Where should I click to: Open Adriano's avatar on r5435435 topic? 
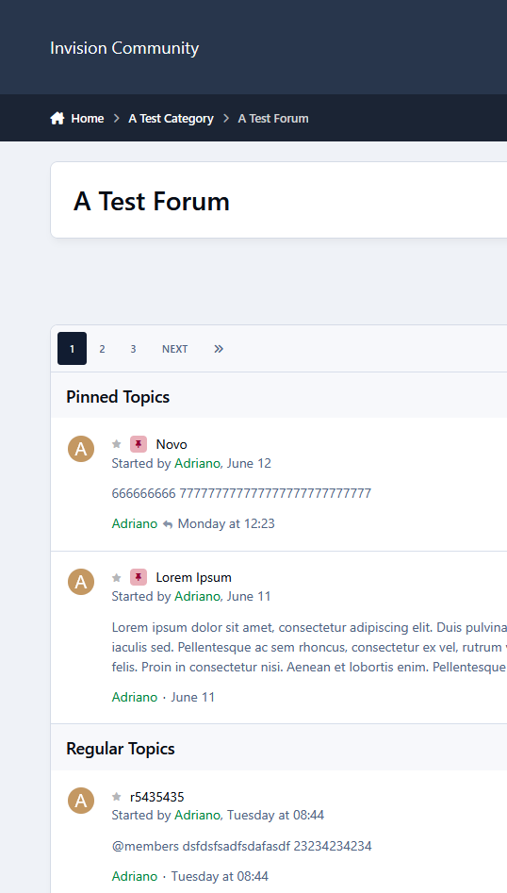click(81, 801)
